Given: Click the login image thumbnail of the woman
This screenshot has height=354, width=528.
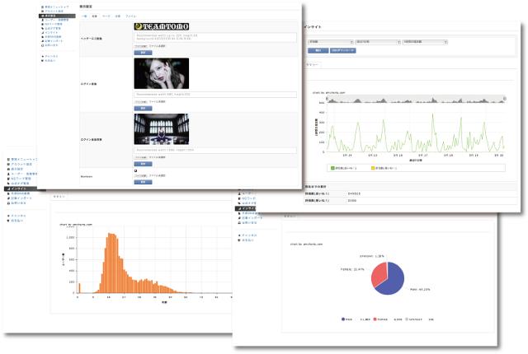Looking at the screenshot, I should tap(161, 73).
